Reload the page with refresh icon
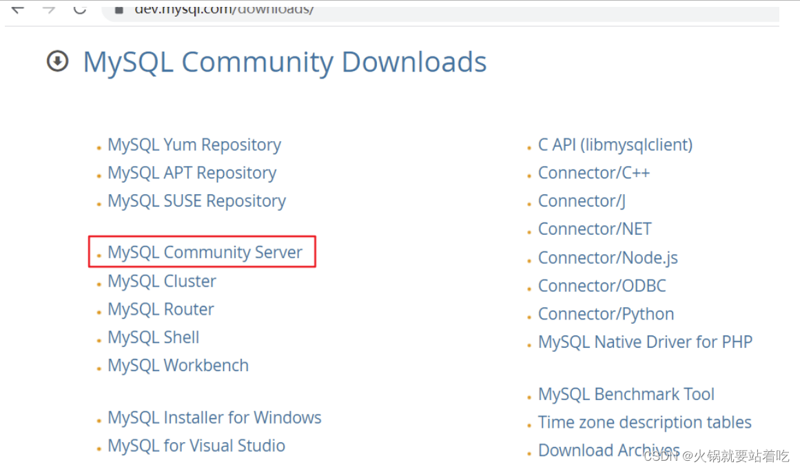 pos(80,9)
